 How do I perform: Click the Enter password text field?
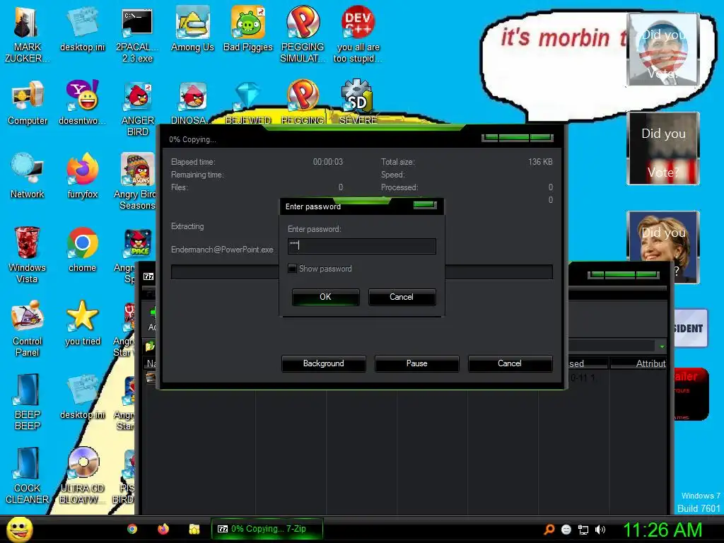coord(361,246)
